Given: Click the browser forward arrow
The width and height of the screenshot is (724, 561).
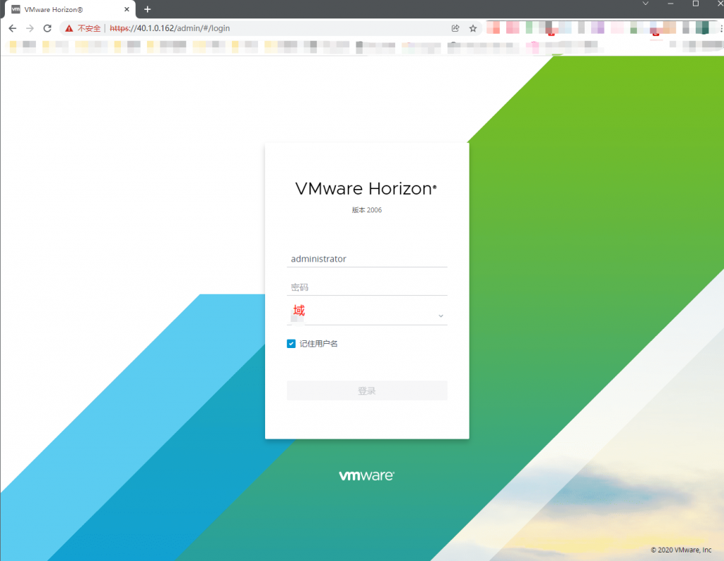Looking at the screenshot, I should coord(30,28).
